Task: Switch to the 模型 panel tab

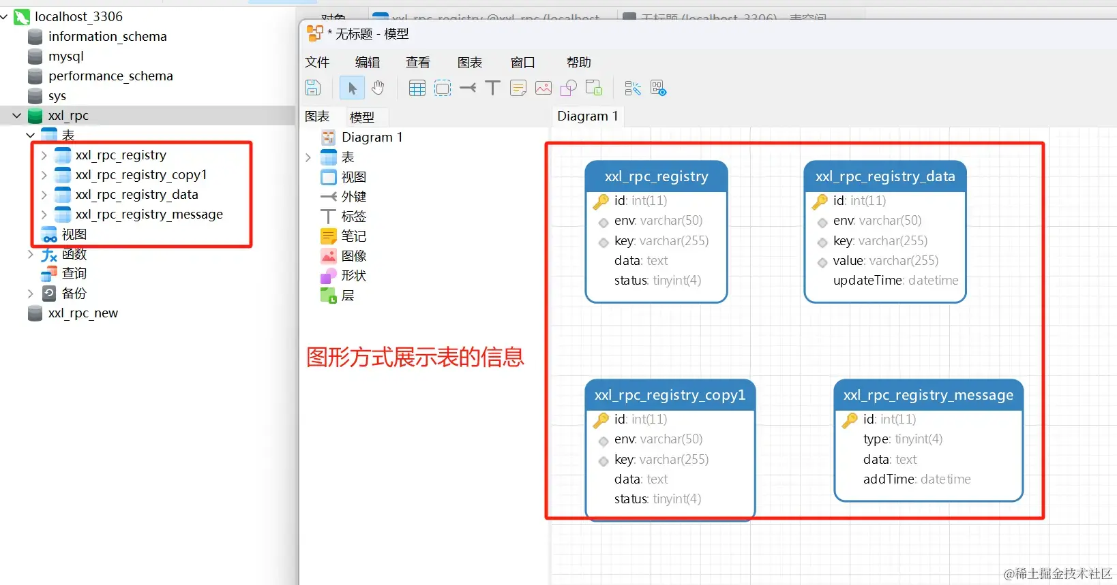Action: point(362,117)
